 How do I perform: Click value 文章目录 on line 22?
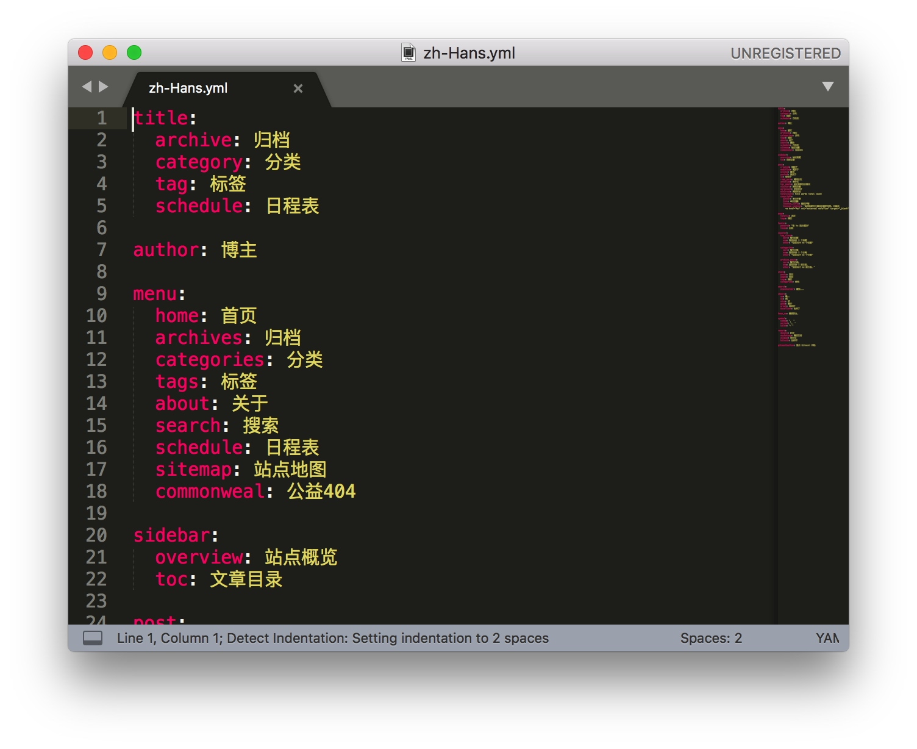point(246,579)
